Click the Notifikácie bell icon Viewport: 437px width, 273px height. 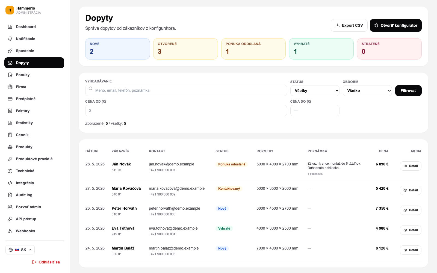click(x=10, y=39)
